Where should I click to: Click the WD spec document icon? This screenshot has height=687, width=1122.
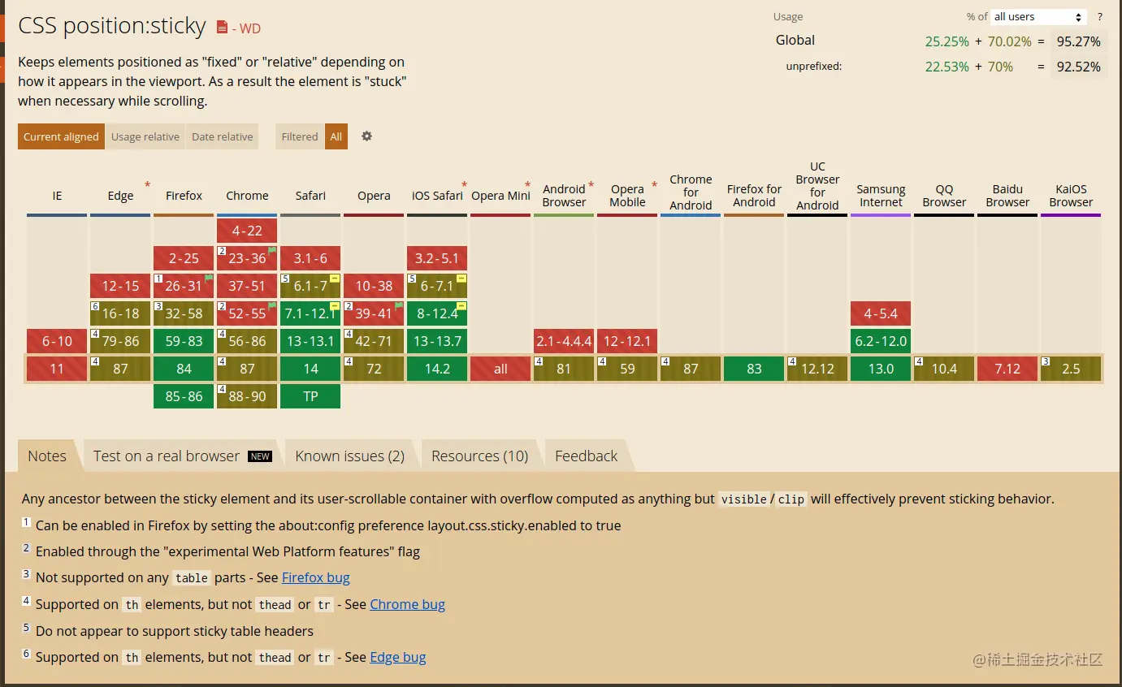(x=222, y=28)
